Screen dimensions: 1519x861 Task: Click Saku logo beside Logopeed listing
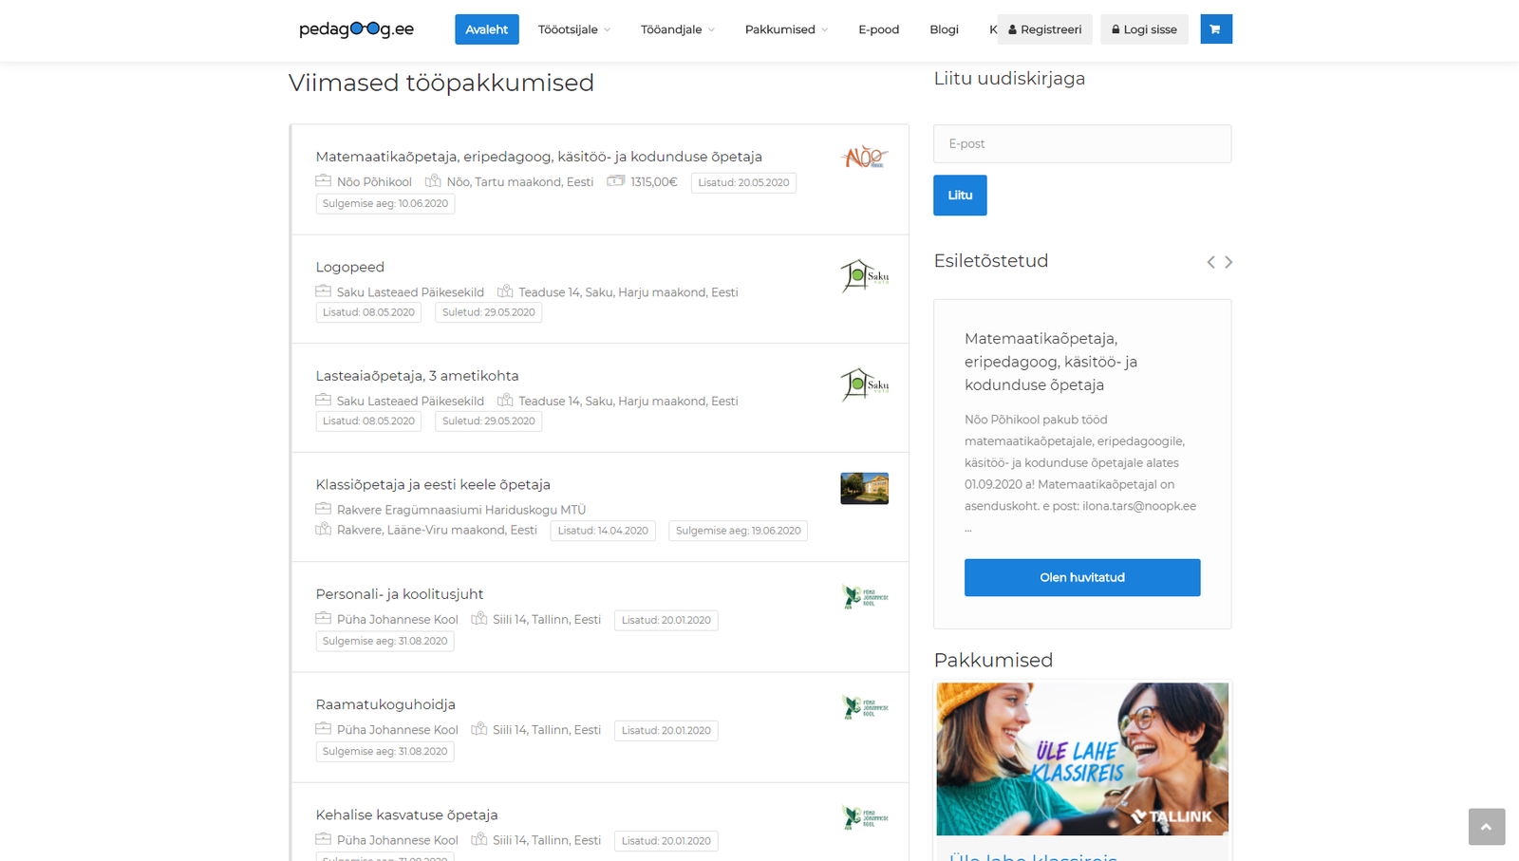tap(864, 276)
